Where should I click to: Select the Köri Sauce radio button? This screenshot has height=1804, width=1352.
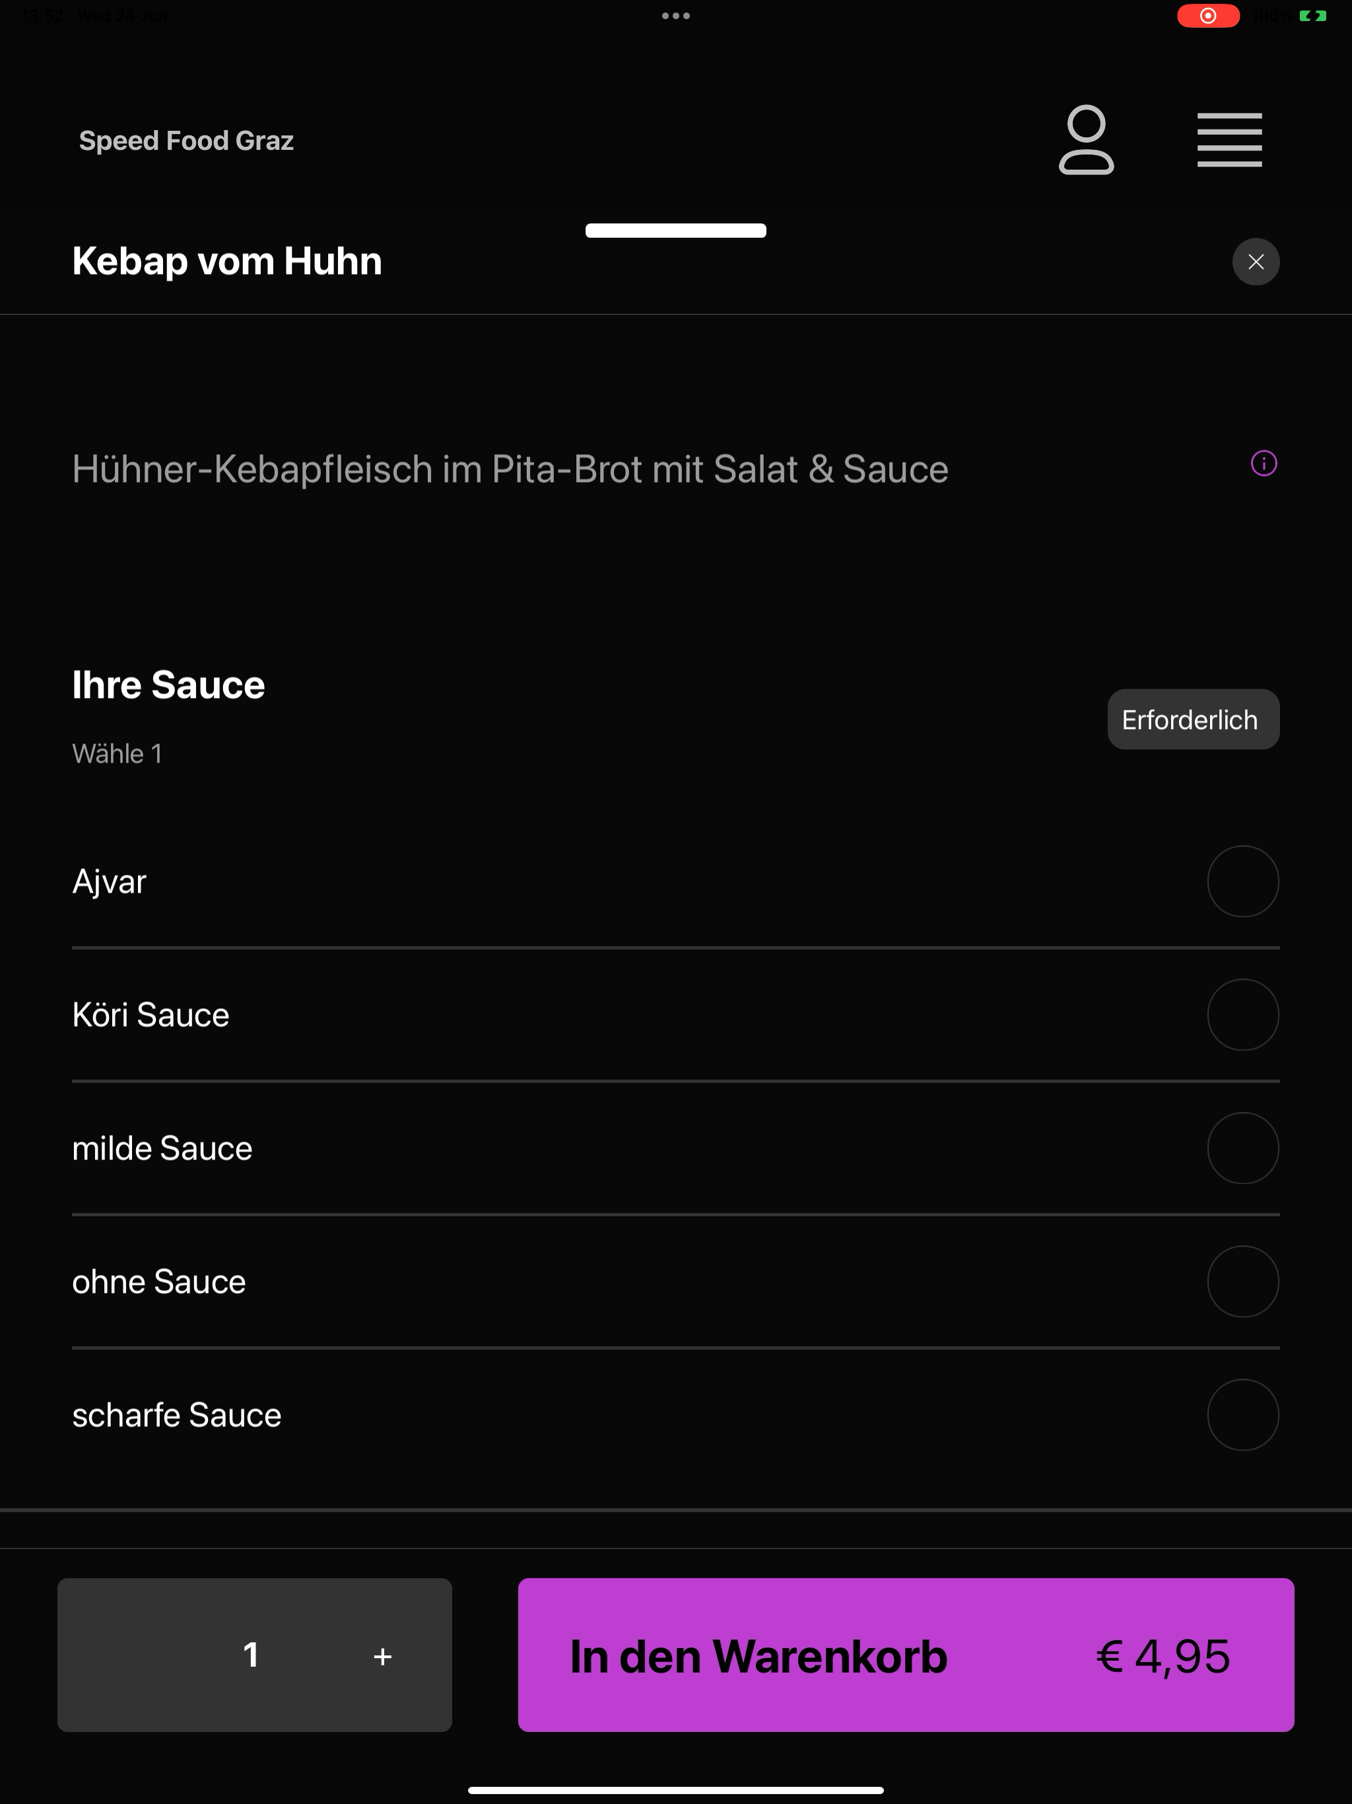(x=1242, y=1014)
